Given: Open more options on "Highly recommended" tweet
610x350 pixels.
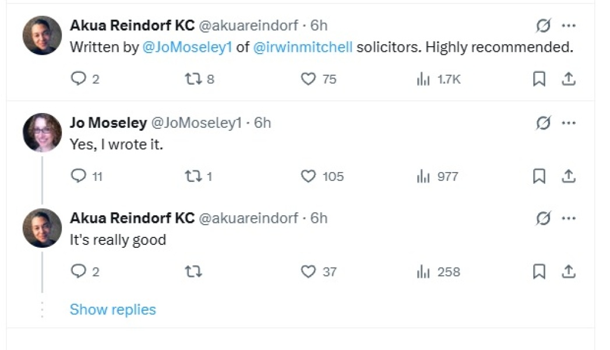Looking at the screenshot, I should [x=568, y=26].
